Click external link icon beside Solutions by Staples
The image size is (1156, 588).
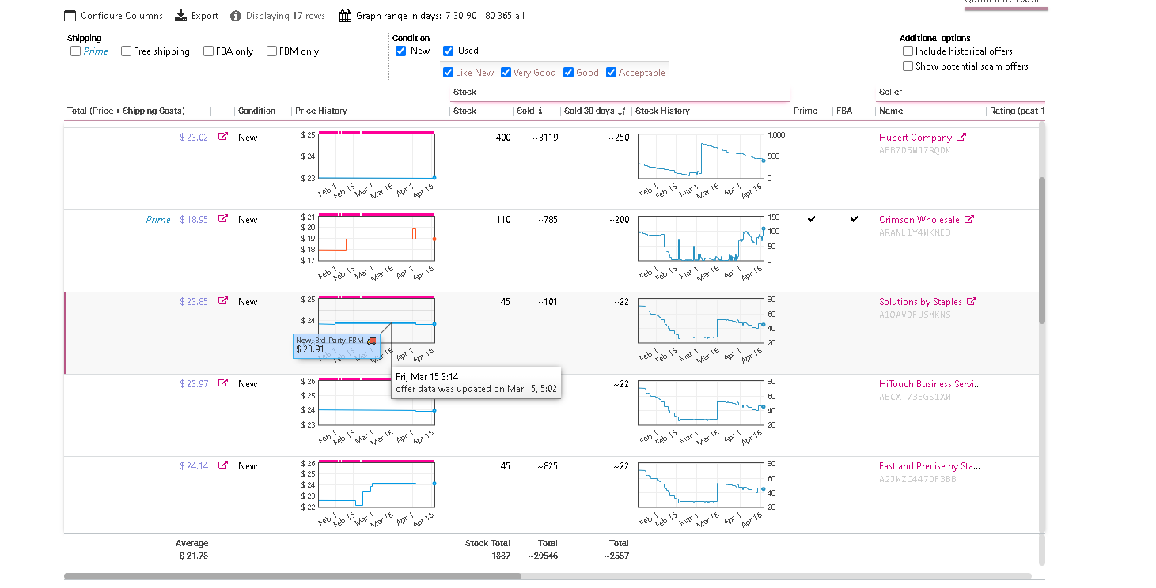[972, 301]
